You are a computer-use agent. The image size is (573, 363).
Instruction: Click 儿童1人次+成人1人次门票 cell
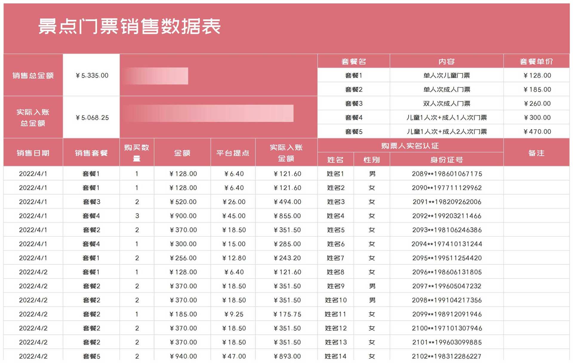pyautogui.click(x=447, y=117)
